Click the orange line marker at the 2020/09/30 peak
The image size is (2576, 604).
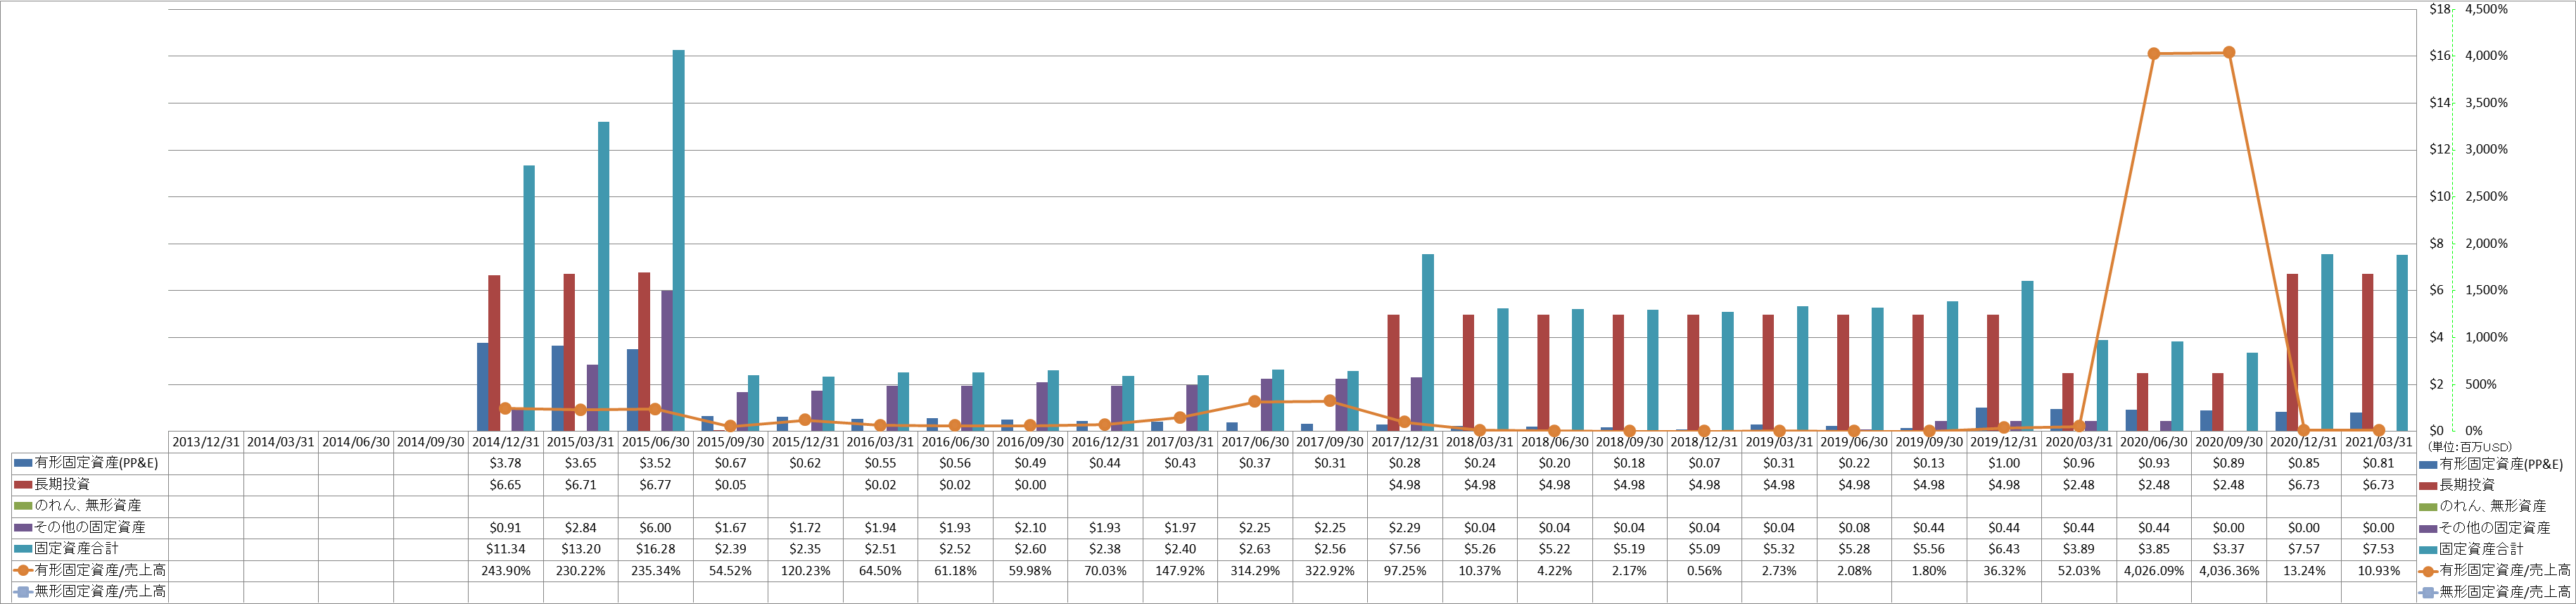click(x=2229, y=53)
